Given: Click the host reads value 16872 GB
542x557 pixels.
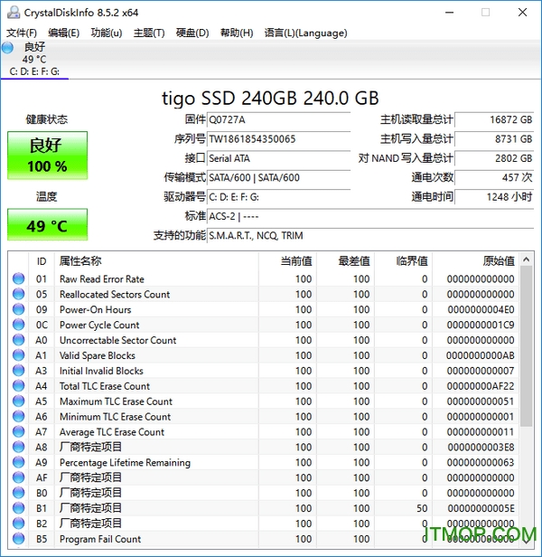Looking at the screenshot, I should coord(494,119).
